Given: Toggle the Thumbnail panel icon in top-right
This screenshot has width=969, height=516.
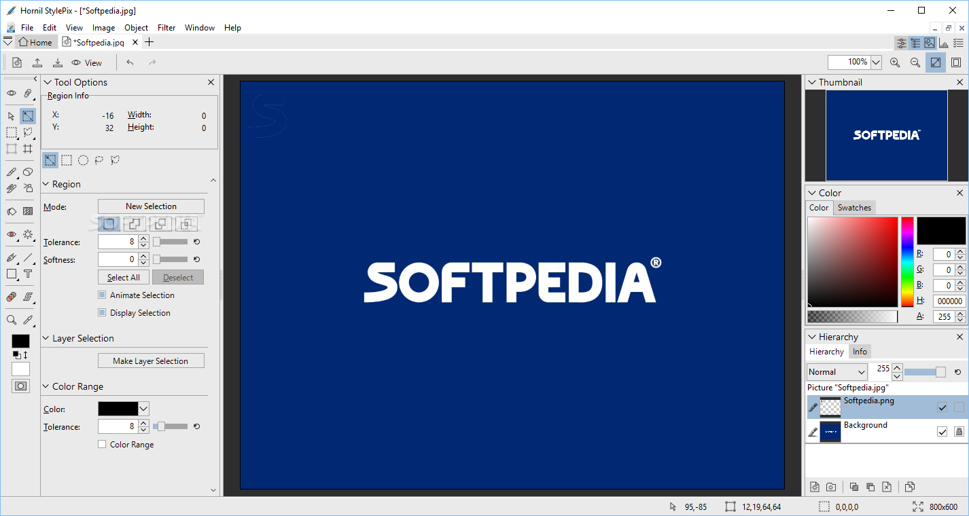Looking at the screenshot, I should [930, 43].
